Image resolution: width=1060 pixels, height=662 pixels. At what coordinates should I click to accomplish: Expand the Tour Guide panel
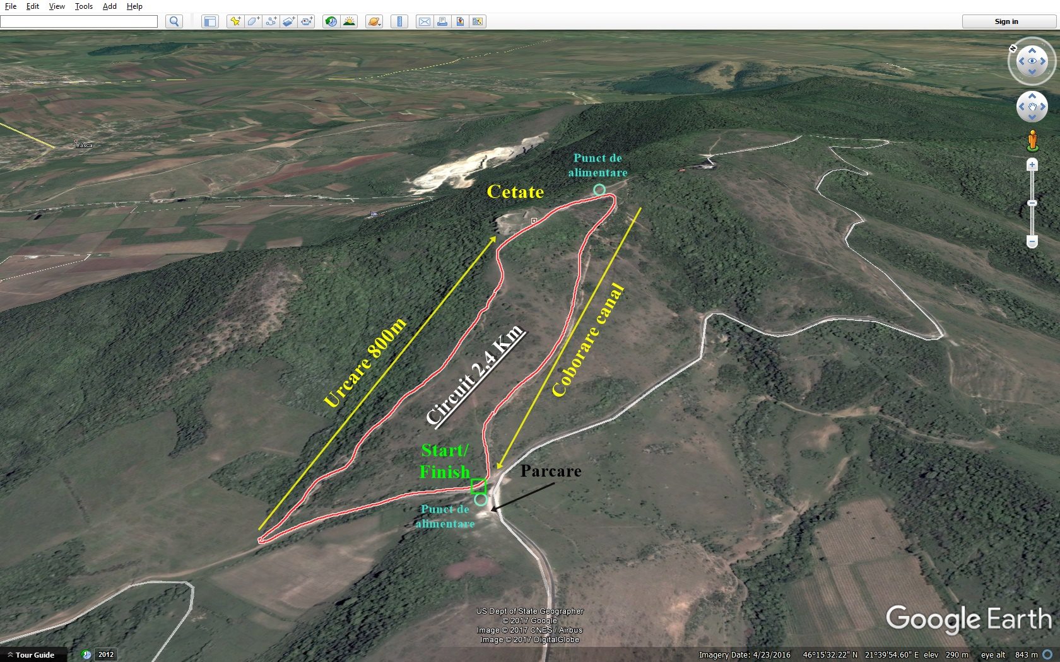30,655
